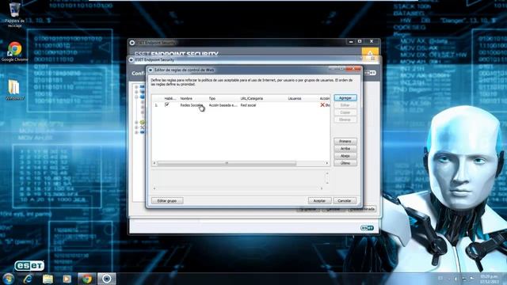Select the ESET Endpoint Security taskbar button
The height and width of the screenshot is (285, 507).
tap(106, 279)
